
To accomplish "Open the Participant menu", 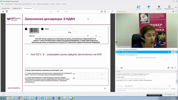I will point(52,4).
